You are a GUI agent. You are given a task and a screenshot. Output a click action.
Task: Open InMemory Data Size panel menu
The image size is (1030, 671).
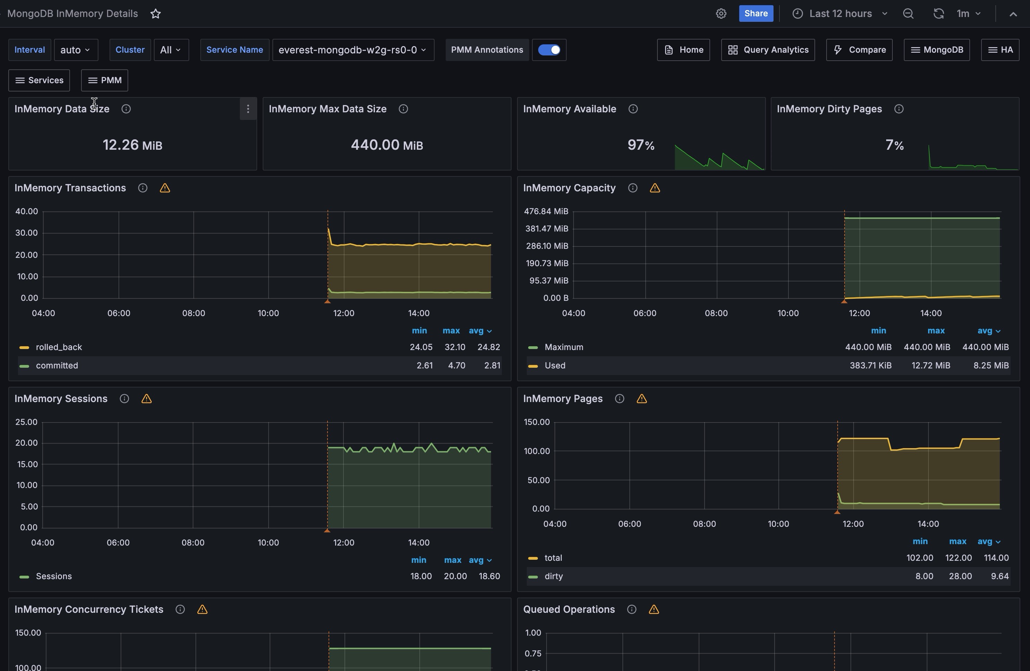(x=248, y=109)
